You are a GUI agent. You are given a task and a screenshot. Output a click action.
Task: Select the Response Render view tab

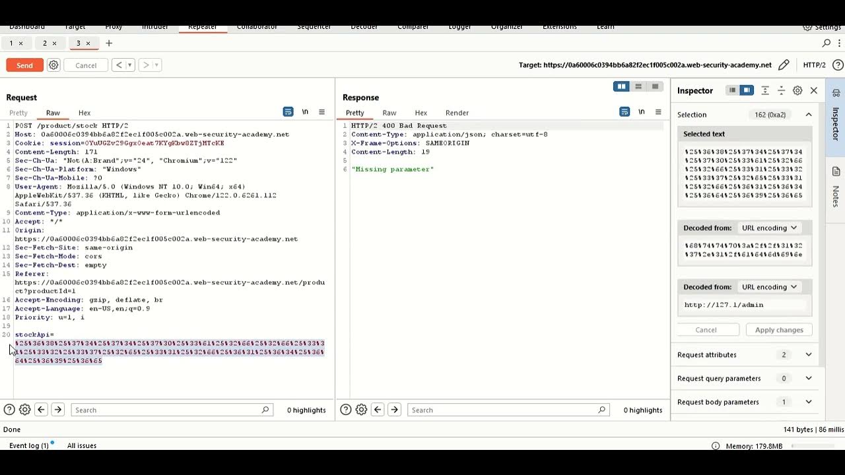457,113
